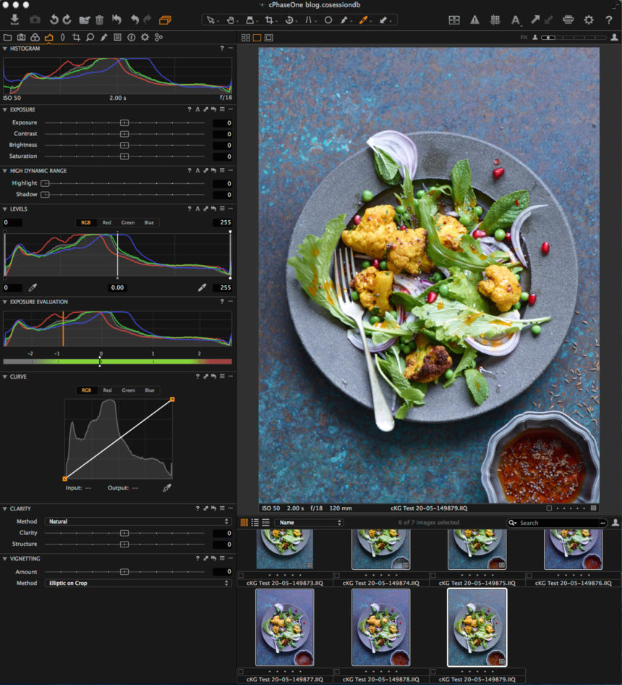This screenshot has width=622, height=685.
Task: Toggle the exposure warning triangle
Action: pos(474,20)
